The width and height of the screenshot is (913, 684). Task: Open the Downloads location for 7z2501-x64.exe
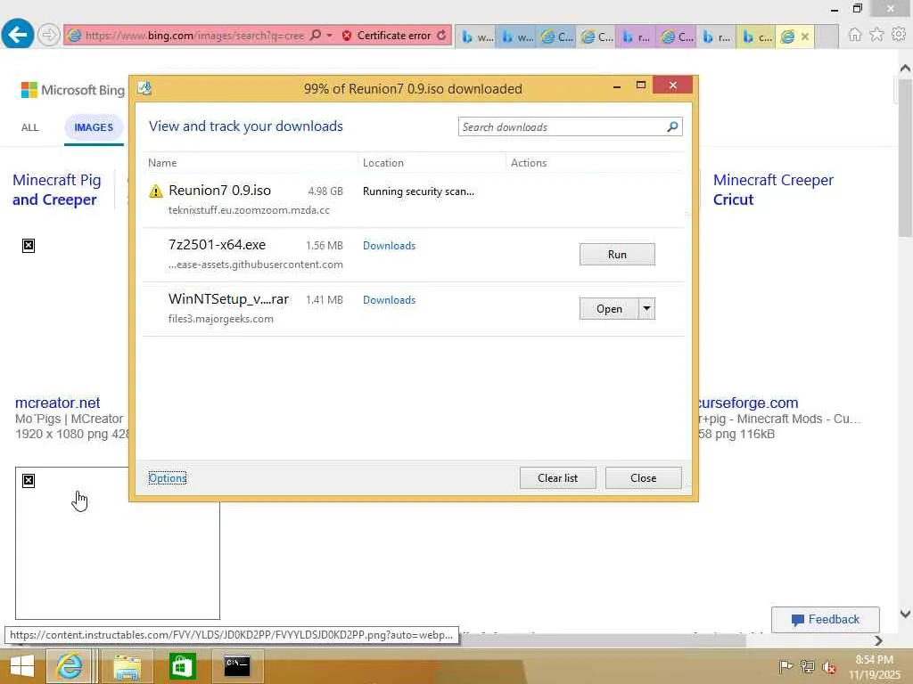pyautogui.click(x=389, y=246)
